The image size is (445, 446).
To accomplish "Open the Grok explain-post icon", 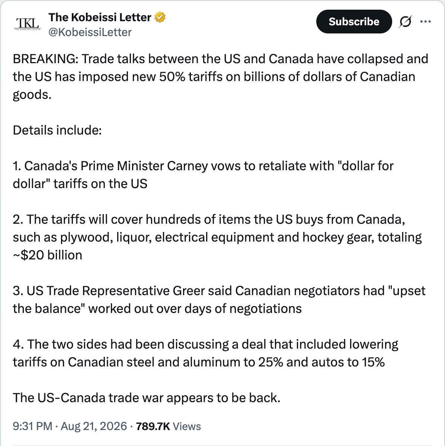I will 405,22.
